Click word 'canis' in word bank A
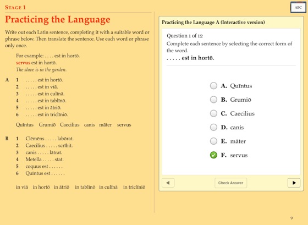The image size is (308, 225). (89, 125)
